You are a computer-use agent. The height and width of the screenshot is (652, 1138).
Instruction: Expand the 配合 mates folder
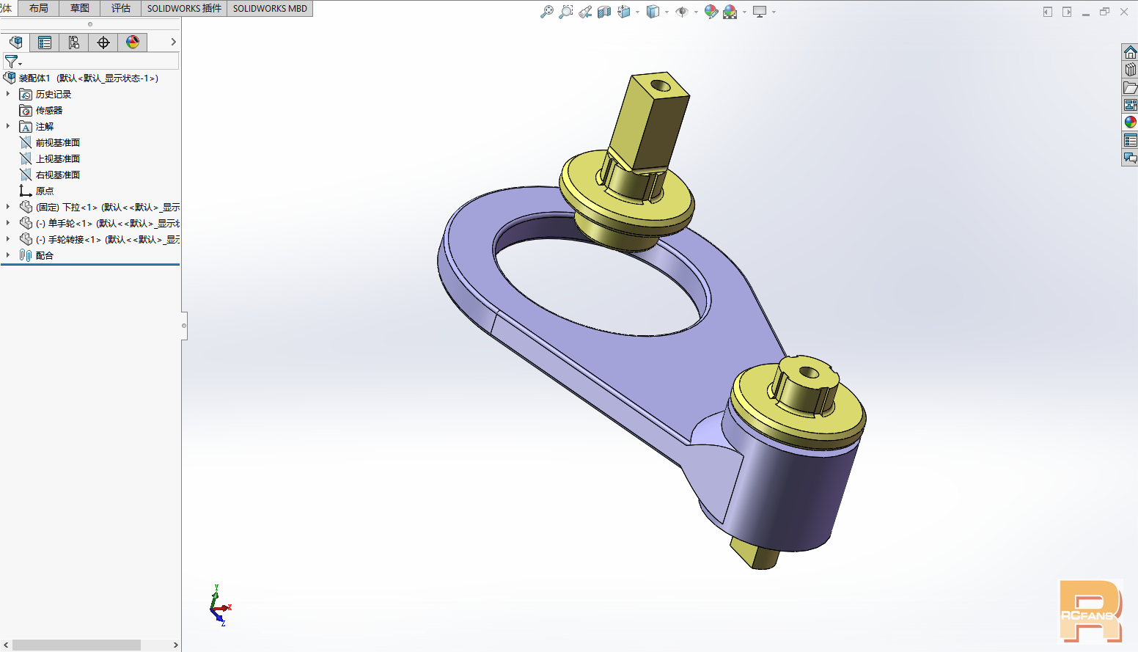(x=8, y=255)
